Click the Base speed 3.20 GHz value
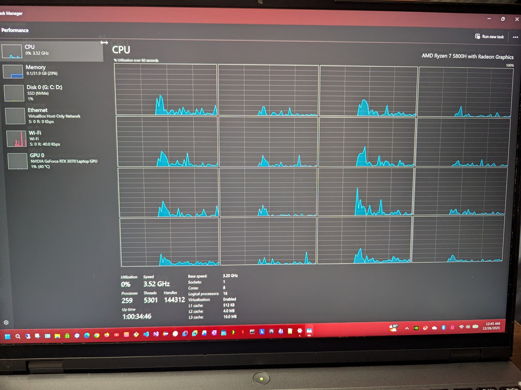The height and width of the screenshot is (390, 521). 230,275
